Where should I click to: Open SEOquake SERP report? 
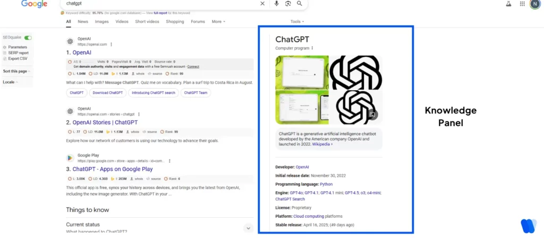15,53
